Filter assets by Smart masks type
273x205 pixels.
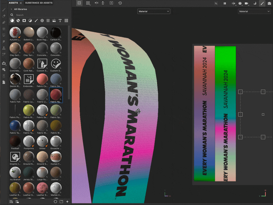point(24,21)
